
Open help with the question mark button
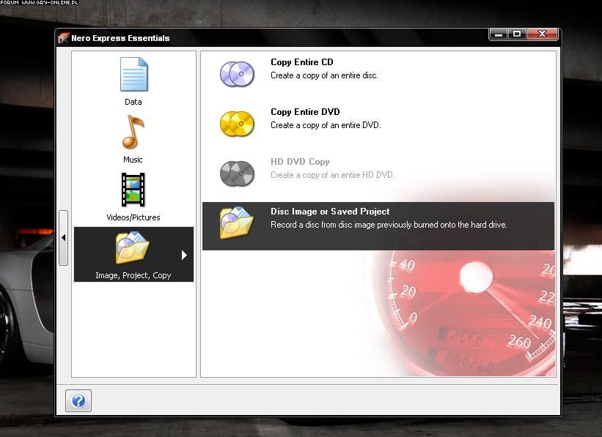(78, 400)
